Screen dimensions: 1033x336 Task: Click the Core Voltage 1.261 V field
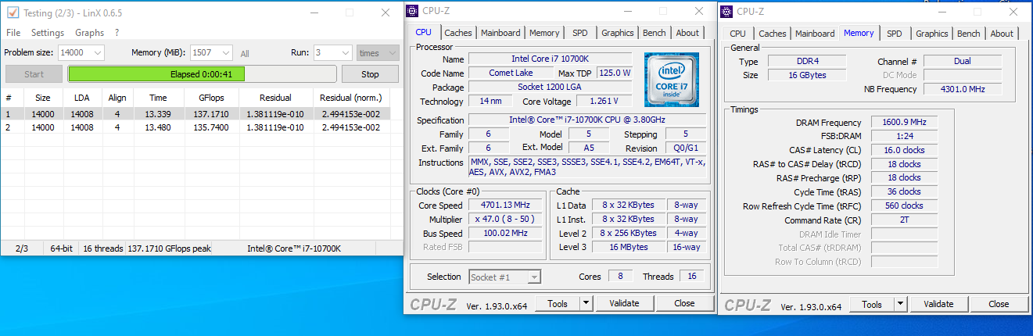pos(604,101)
